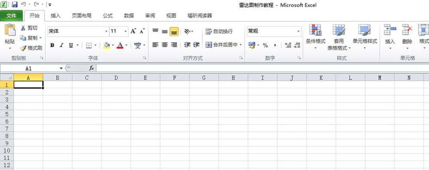429x170 pixels.
Task: Toggle bottom vertical alignment button
Action: (x=174, y=32)
